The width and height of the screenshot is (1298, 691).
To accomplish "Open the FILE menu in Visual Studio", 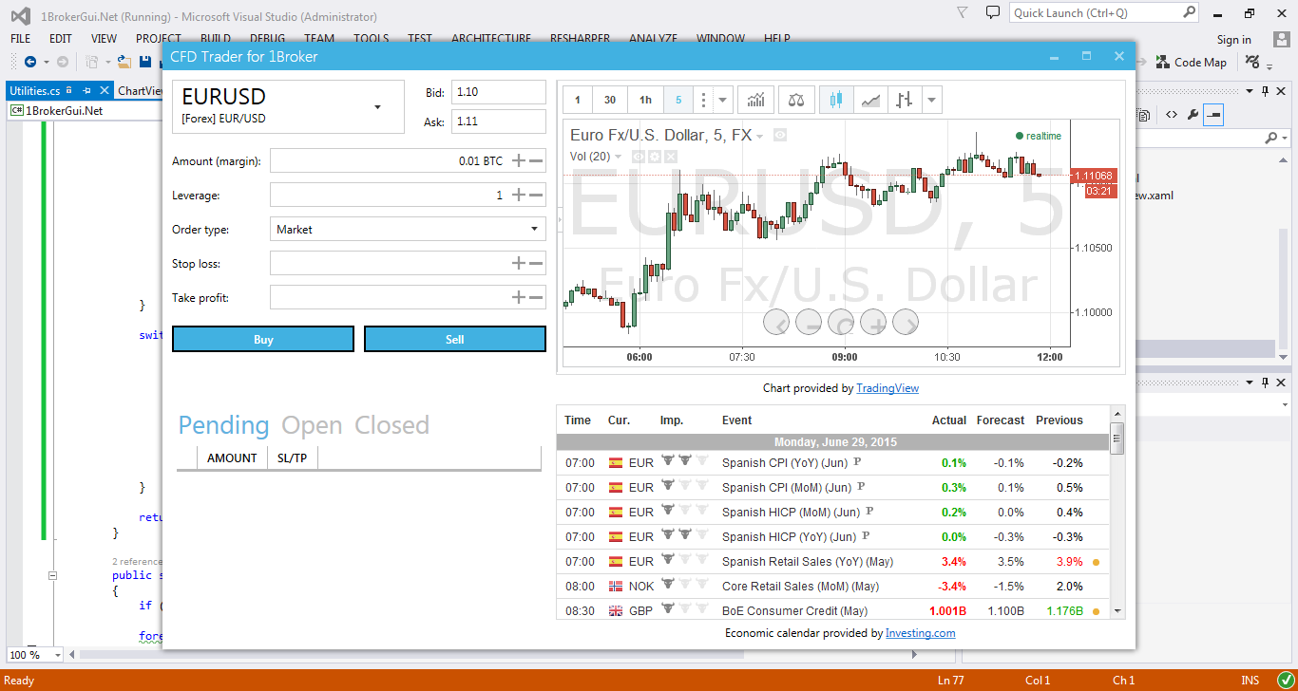I will point(20,39).
